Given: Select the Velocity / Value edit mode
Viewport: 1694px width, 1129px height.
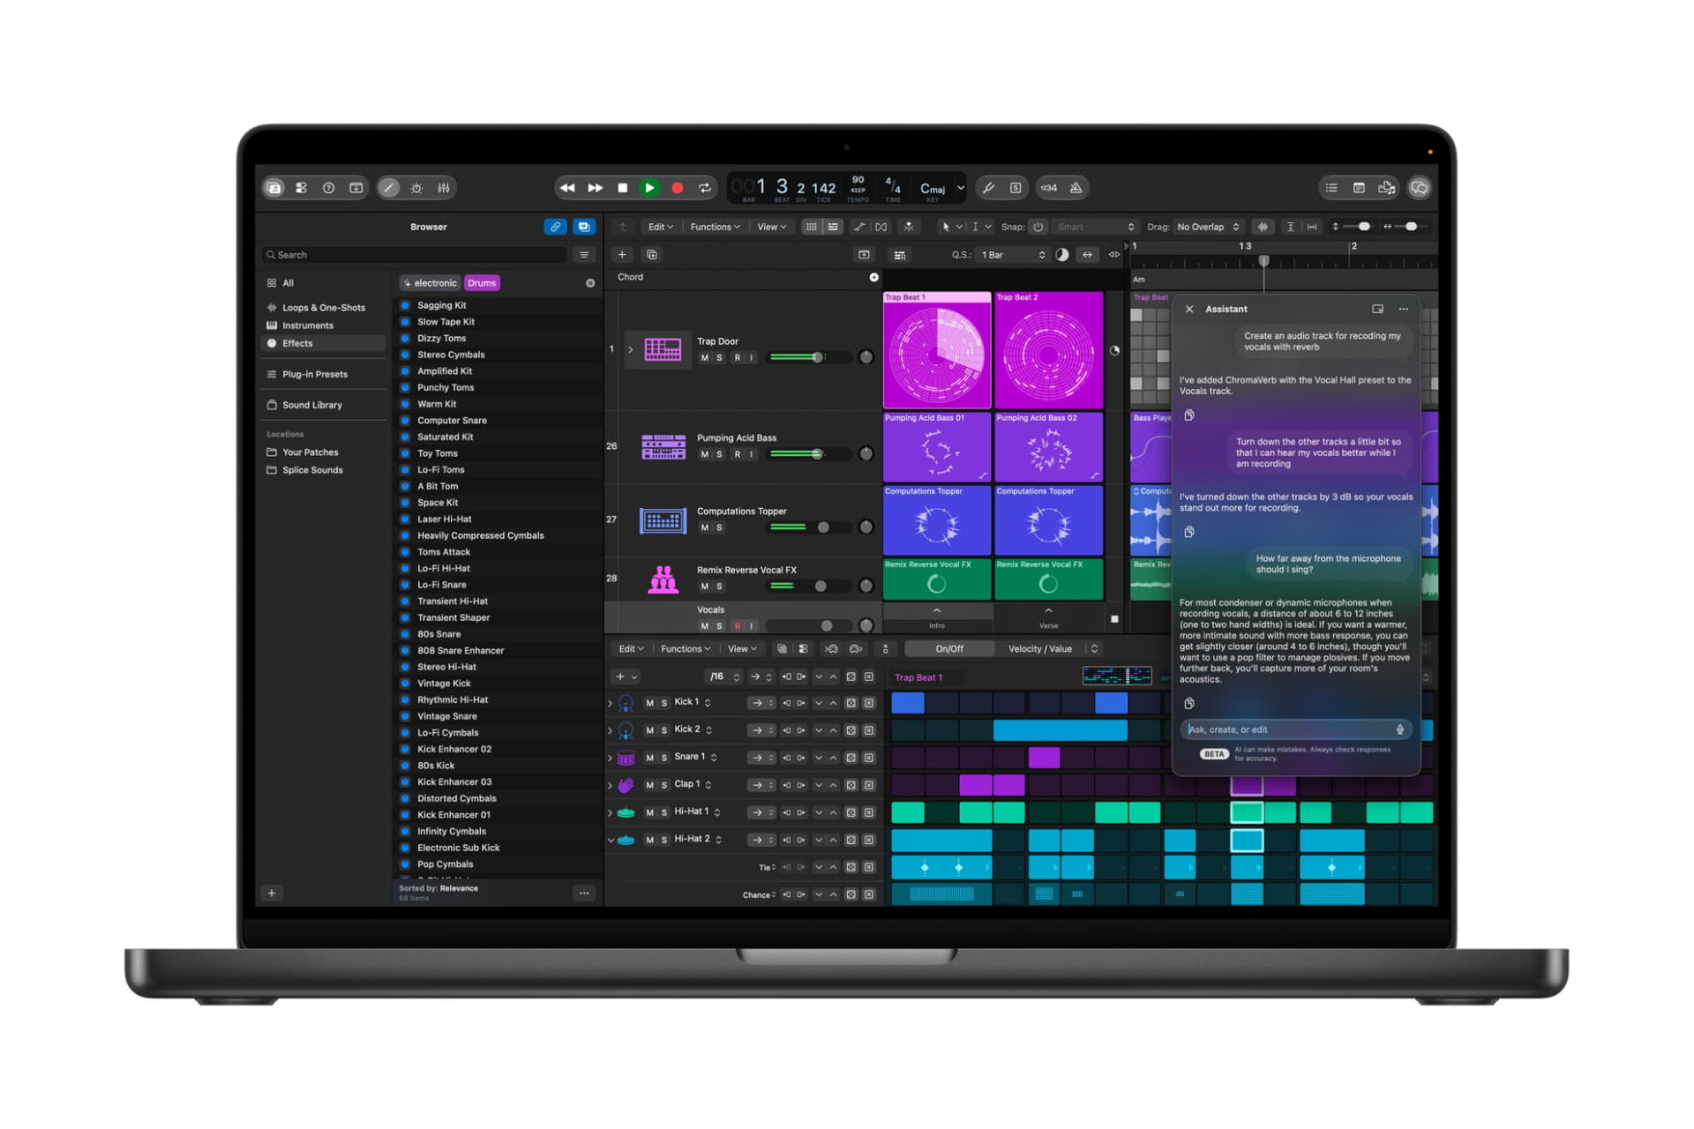Looking at the screenshot, I should click(x=1039, y=649).
